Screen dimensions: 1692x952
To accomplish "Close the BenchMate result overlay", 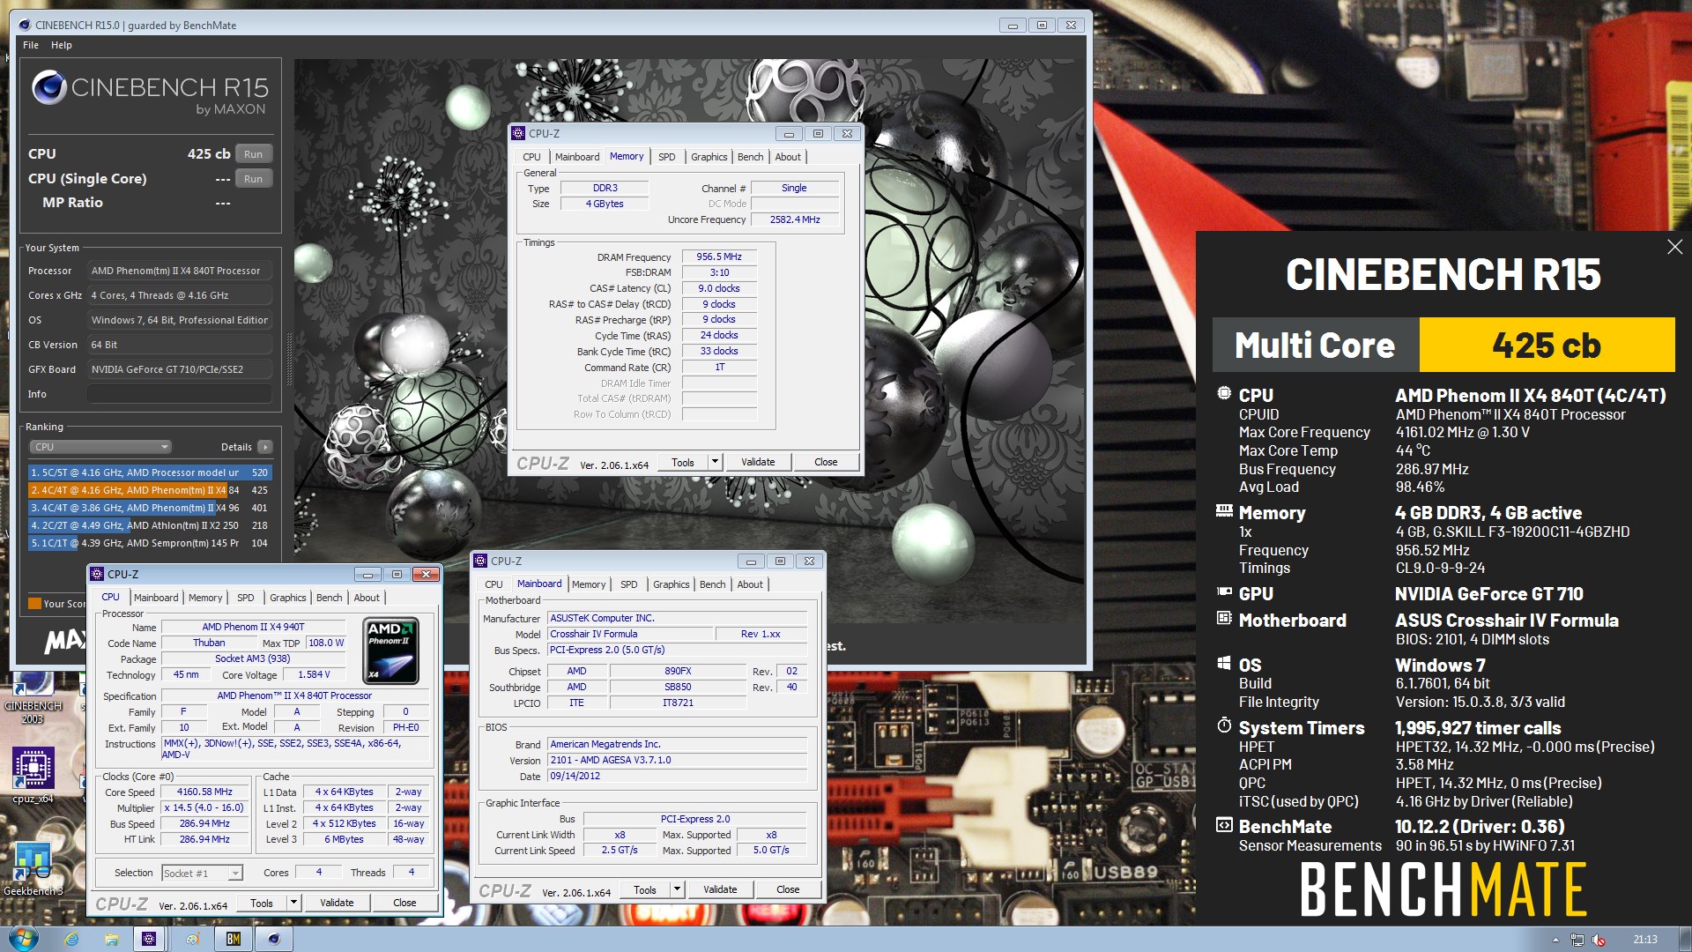I will [x=1674, y=247].
